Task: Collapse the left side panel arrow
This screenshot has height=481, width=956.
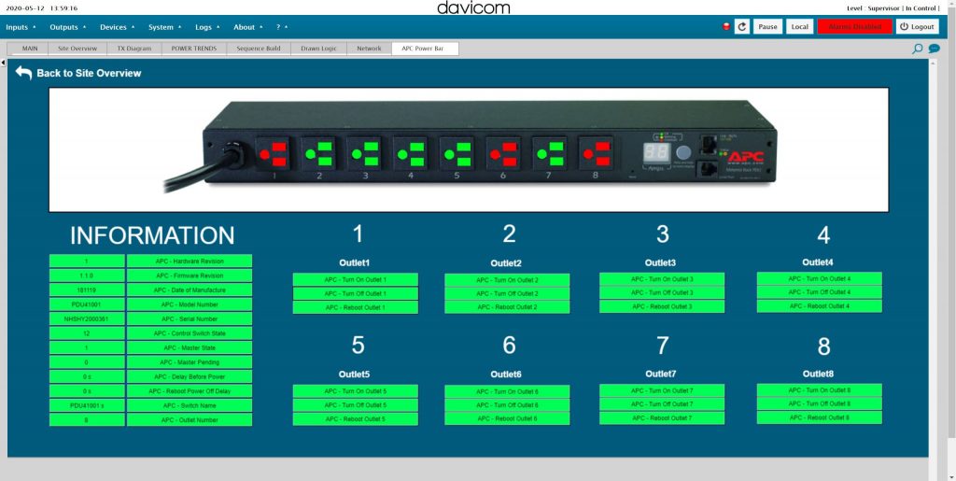Action: [4, 64]
